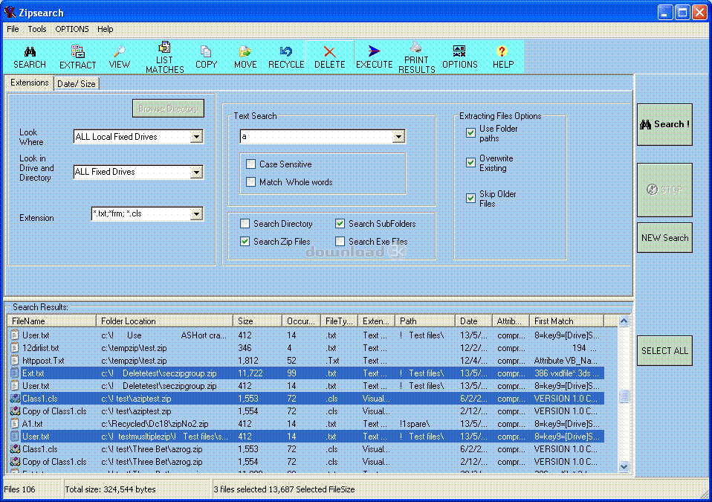This screenshot has width=712, height=502.
Task: Expand the Look in Drive and Directory dropdown
Action: [x=196, y=173]
